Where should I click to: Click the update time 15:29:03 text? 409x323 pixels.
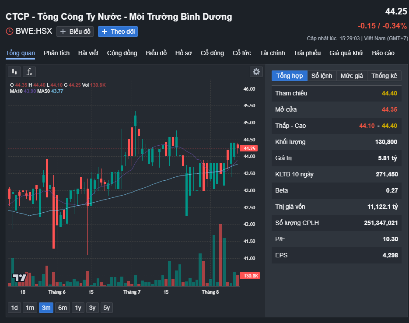tap(350, 39)
